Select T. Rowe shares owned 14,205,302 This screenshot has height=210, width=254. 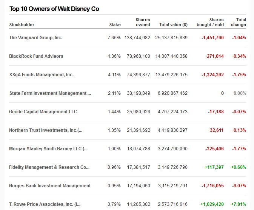coord(139,204)
